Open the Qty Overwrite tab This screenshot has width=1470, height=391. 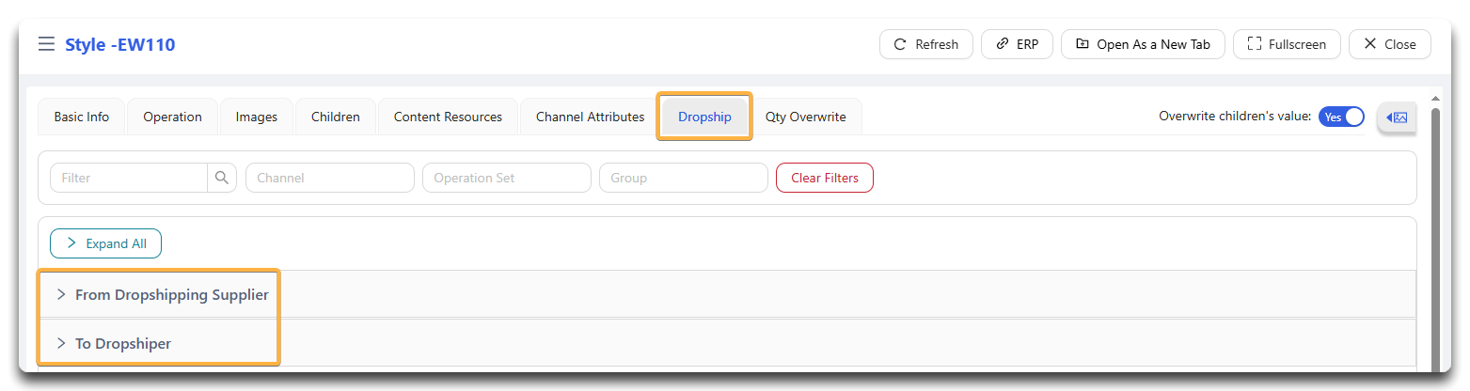coord(806,117)
